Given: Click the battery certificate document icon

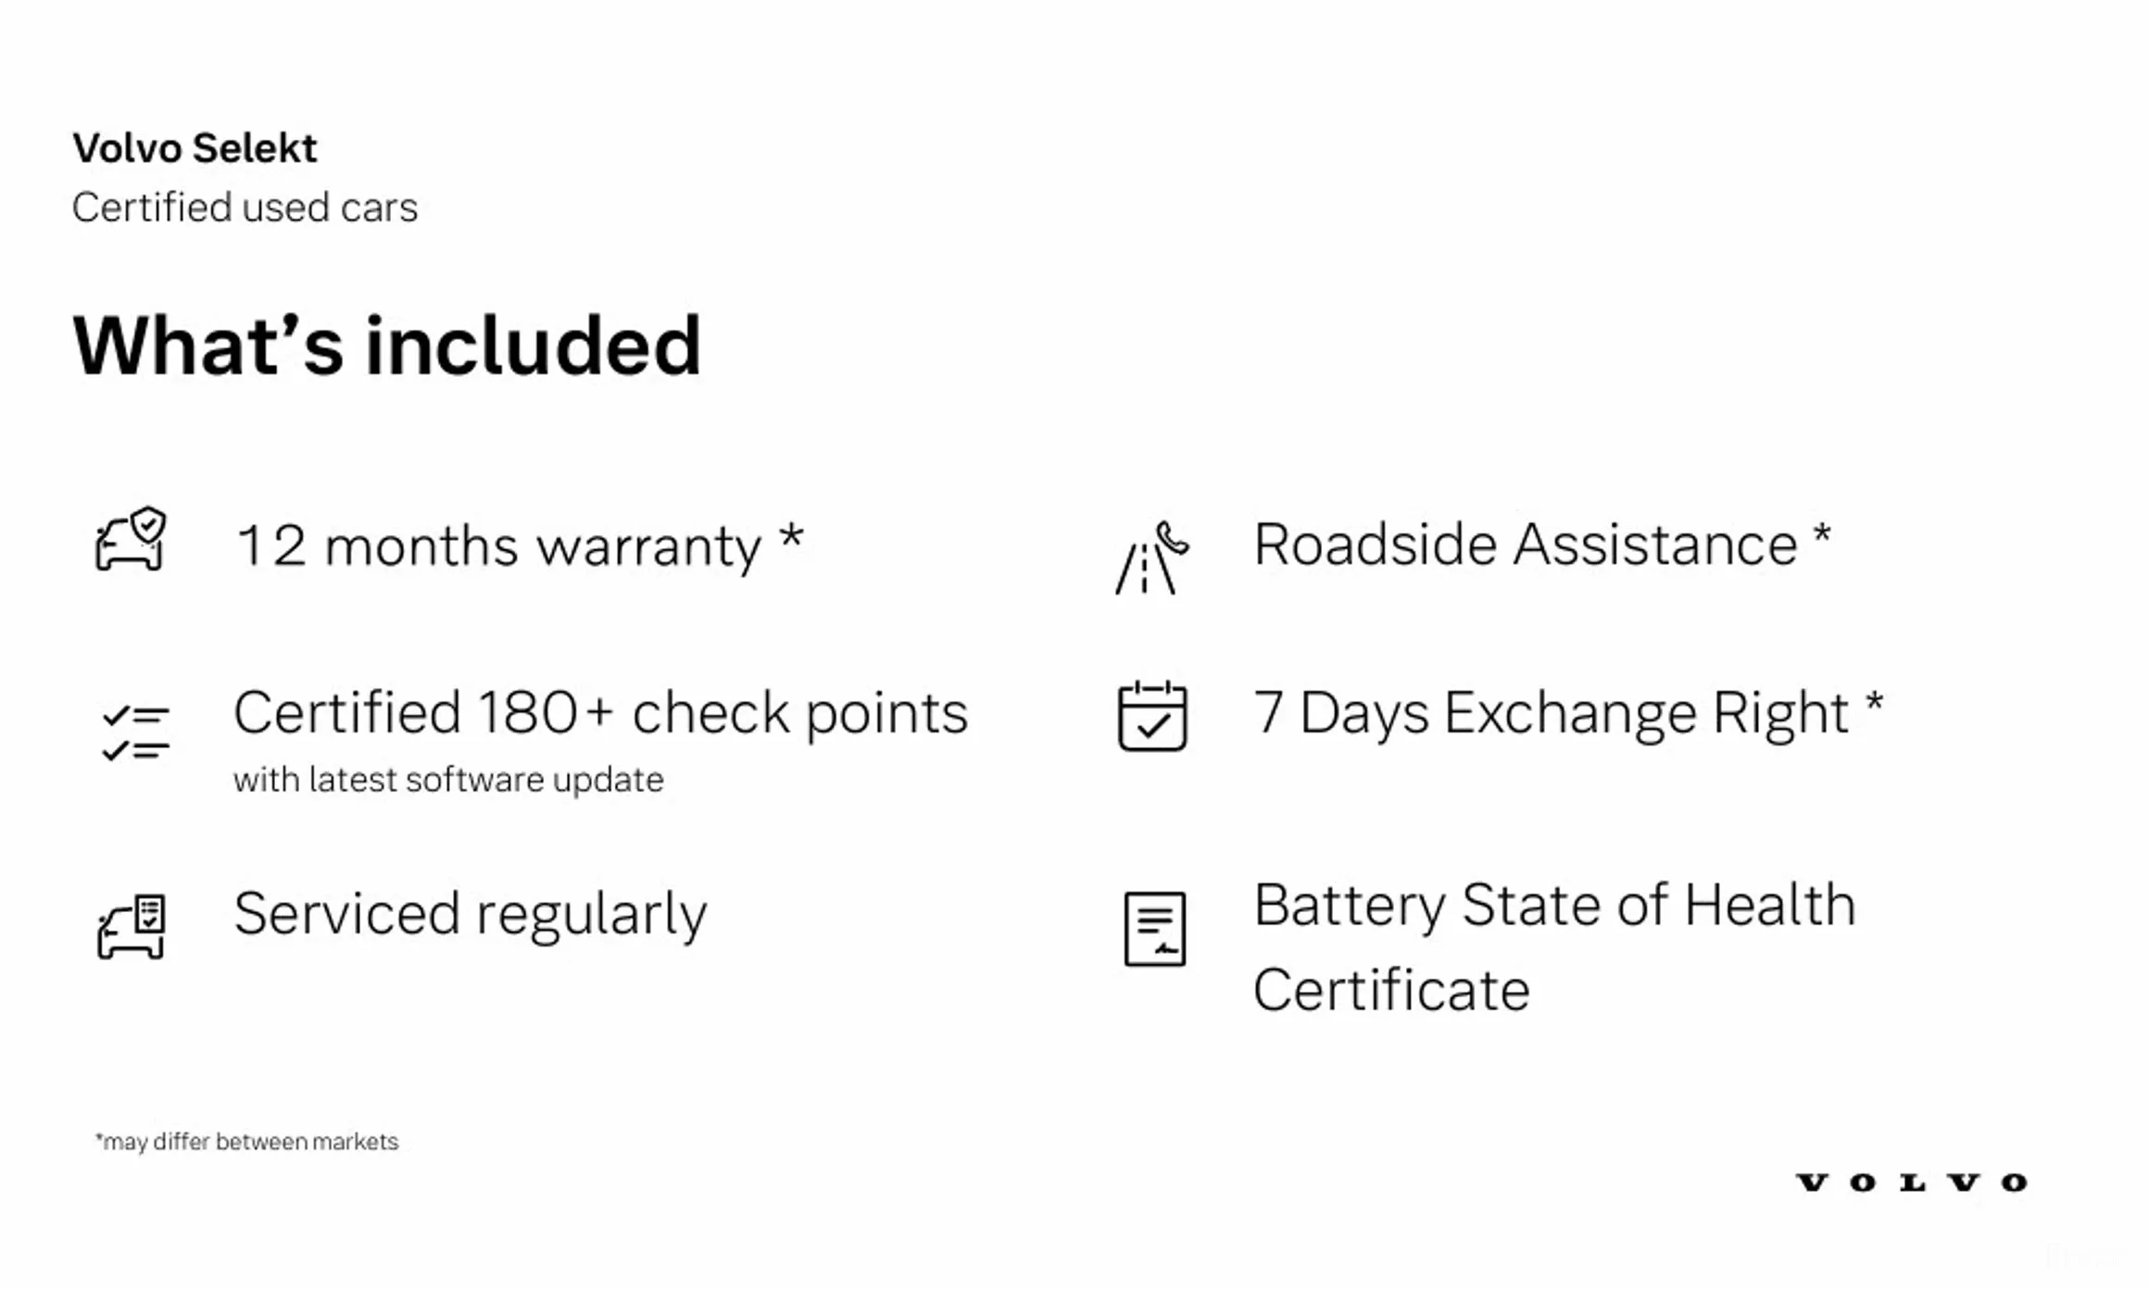Looking at the screenshot, I should 1154,929.
